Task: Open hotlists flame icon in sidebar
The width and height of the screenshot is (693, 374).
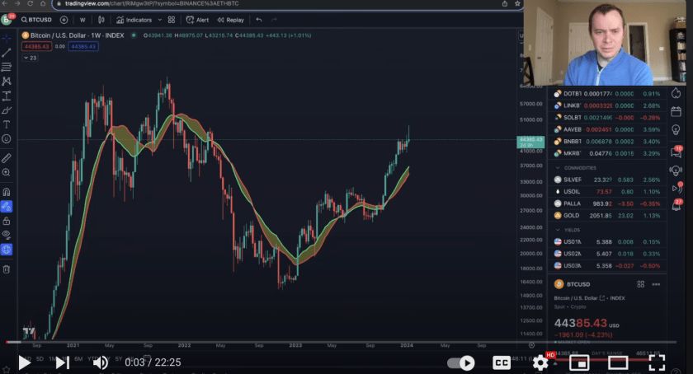Action: [676, 93]
